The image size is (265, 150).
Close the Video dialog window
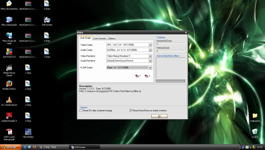pyautogui.click(x=186, y=32)
